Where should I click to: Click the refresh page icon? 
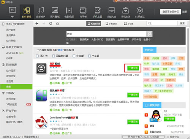pos(51,24)
